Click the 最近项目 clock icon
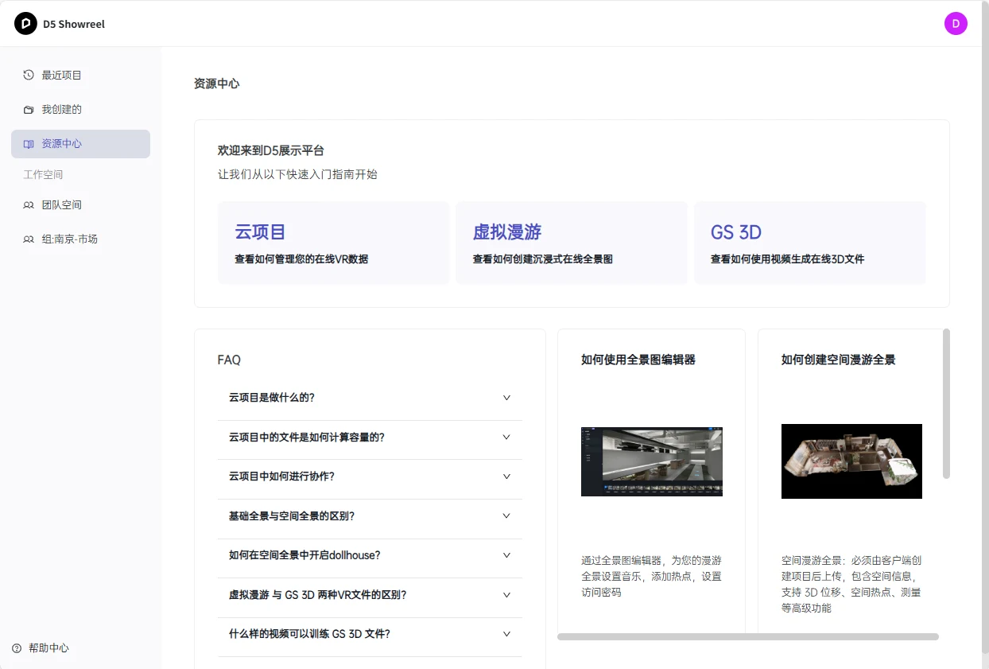The image size is (989, 669). point(29,75)
